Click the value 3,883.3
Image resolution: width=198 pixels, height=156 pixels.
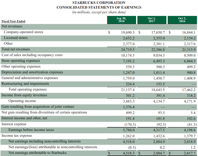click(129, 101)
